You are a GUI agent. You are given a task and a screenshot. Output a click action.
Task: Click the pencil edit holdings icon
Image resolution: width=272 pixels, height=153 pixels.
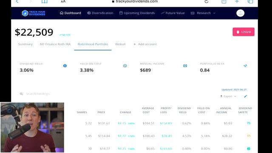coord(245,96)
